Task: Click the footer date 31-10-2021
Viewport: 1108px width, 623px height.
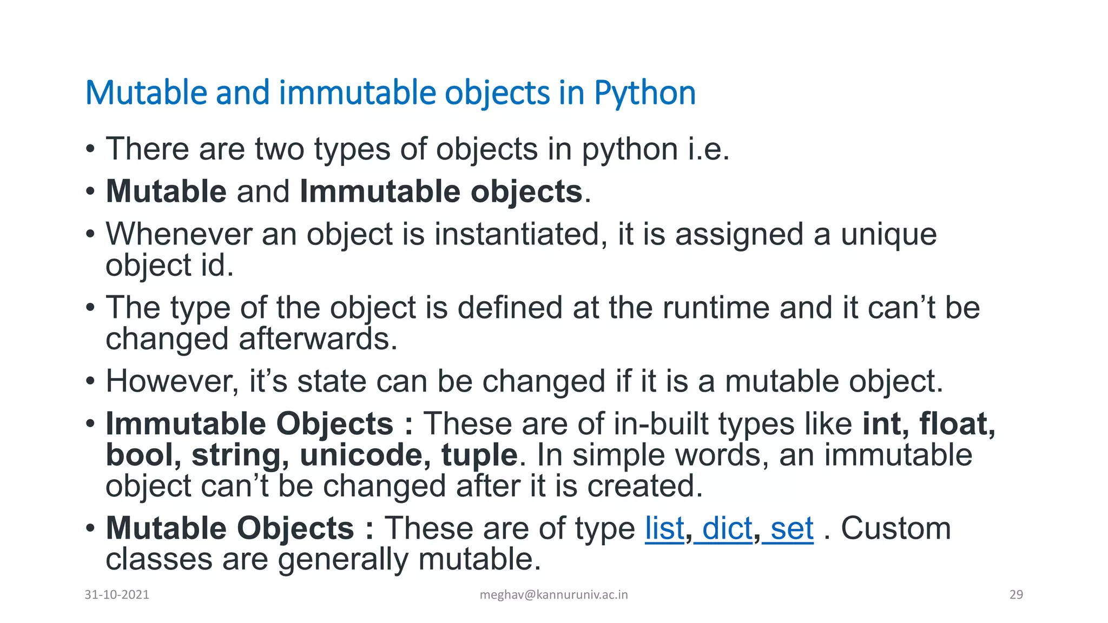Action: tap(117, 595)
